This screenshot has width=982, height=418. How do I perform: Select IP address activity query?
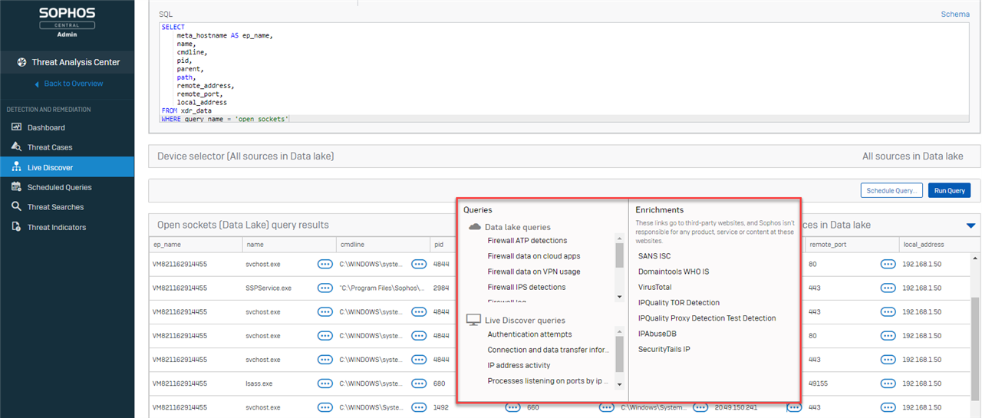coord(519,365)
